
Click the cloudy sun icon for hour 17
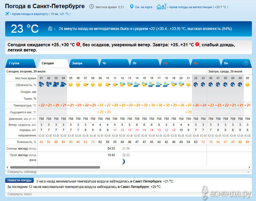159,85
